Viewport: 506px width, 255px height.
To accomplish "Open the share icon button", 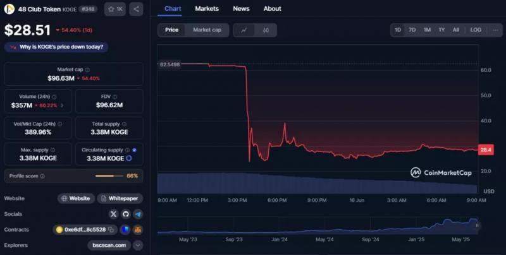I will tap(136, 9).
